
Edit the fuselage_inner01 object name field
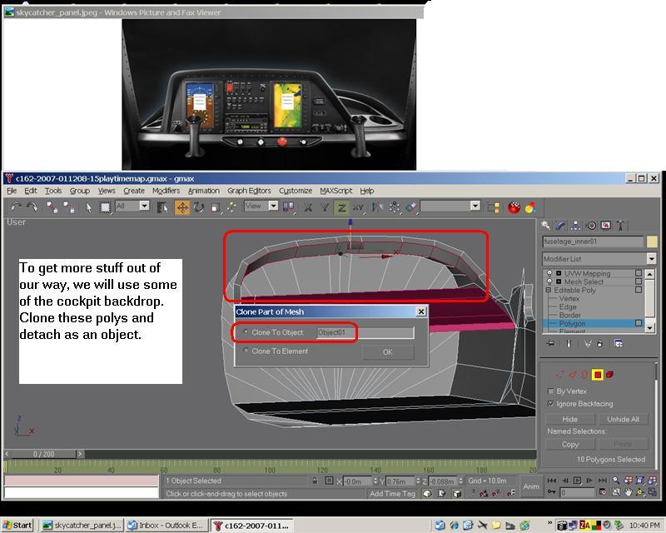point(593,242)
